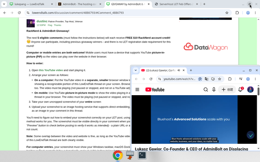Open the media controls icon in YouTube window
Viewport: 260px width, 162px height.
240,79
